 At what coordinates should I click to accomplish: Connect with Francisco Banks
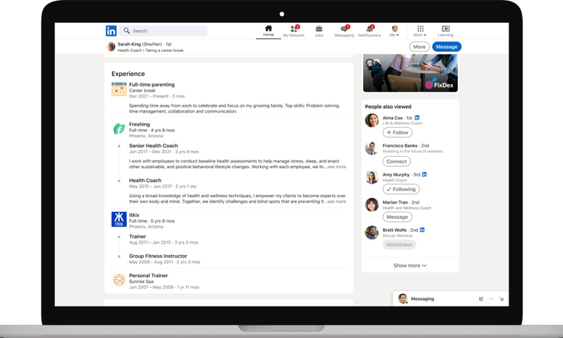(x=396, y=161)
